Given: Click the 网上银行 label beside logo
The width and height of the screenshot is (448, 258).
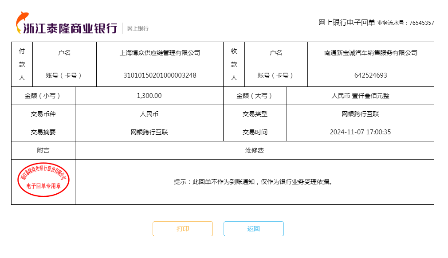Looking at the screenshot, I should [x=138, y=28].
